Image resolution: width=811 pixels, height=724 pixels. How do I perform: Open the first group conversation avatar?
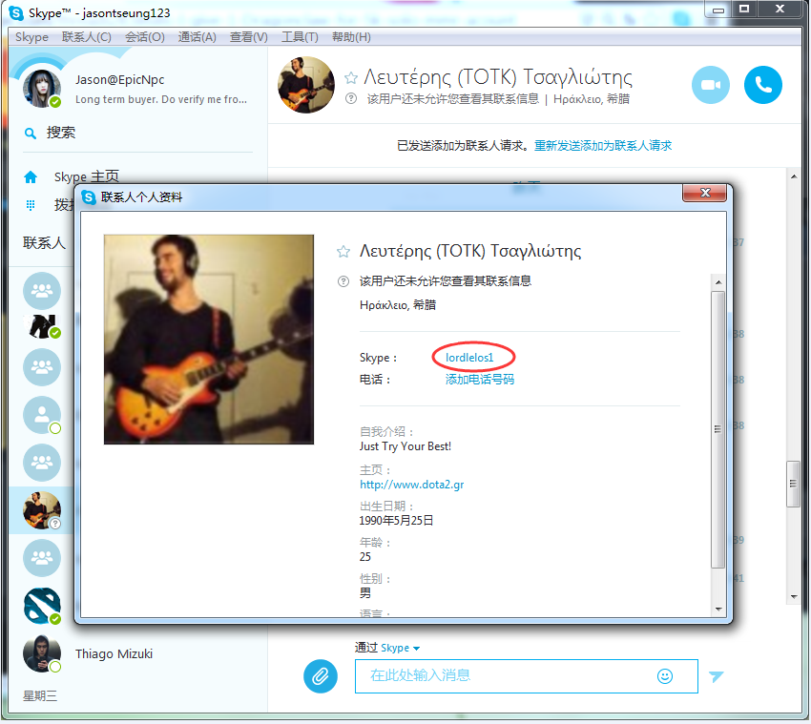click(x=42, y=291)
